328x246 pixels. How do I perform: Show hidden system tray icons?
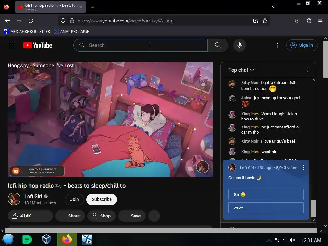click(269, 240)
